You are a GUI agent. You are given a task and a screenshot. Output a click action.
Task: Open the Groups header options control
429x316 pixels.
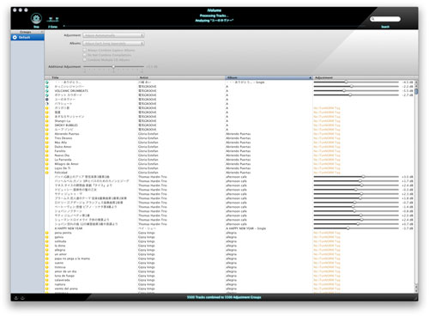[x=42, y=32]
